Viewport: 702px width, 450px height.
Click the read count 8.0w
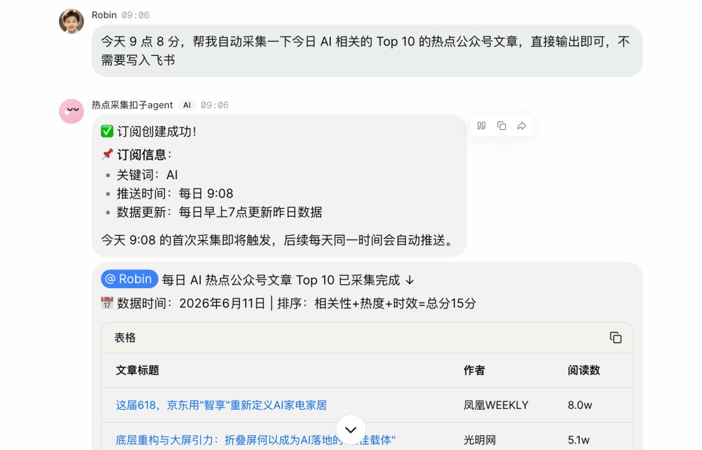[x=580, y=405]
